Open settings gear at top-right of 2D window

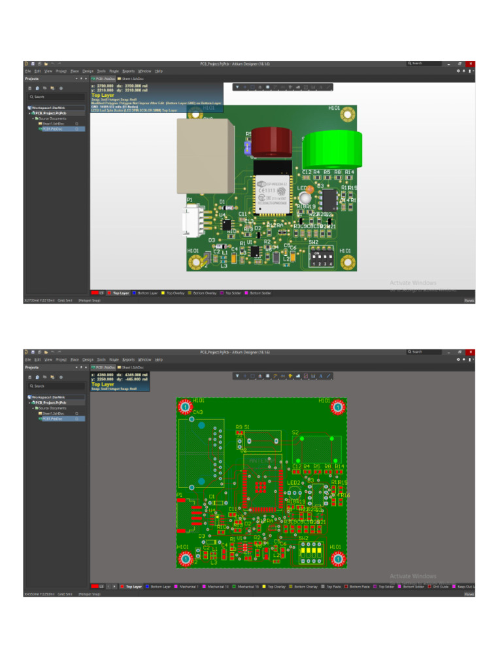tap(458, 359)
